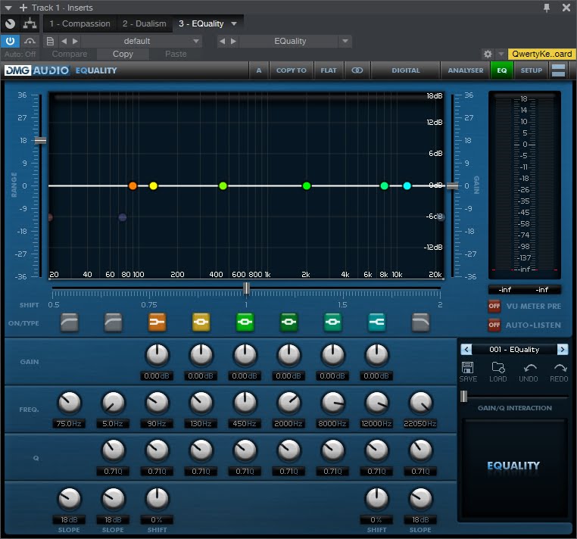The width and height of the screenshot is (577, 539).
Task: Toggle the stereo link rings icon
Action: pos(357,70)
